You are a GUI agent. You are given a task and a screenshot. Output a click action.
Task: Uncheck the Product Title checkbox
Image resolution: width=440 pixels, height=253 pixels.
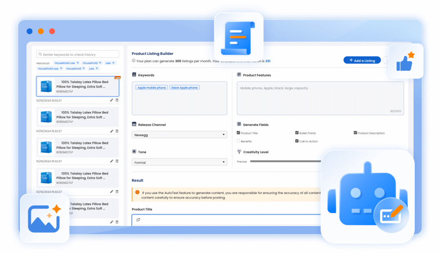(x=238, y=133)
